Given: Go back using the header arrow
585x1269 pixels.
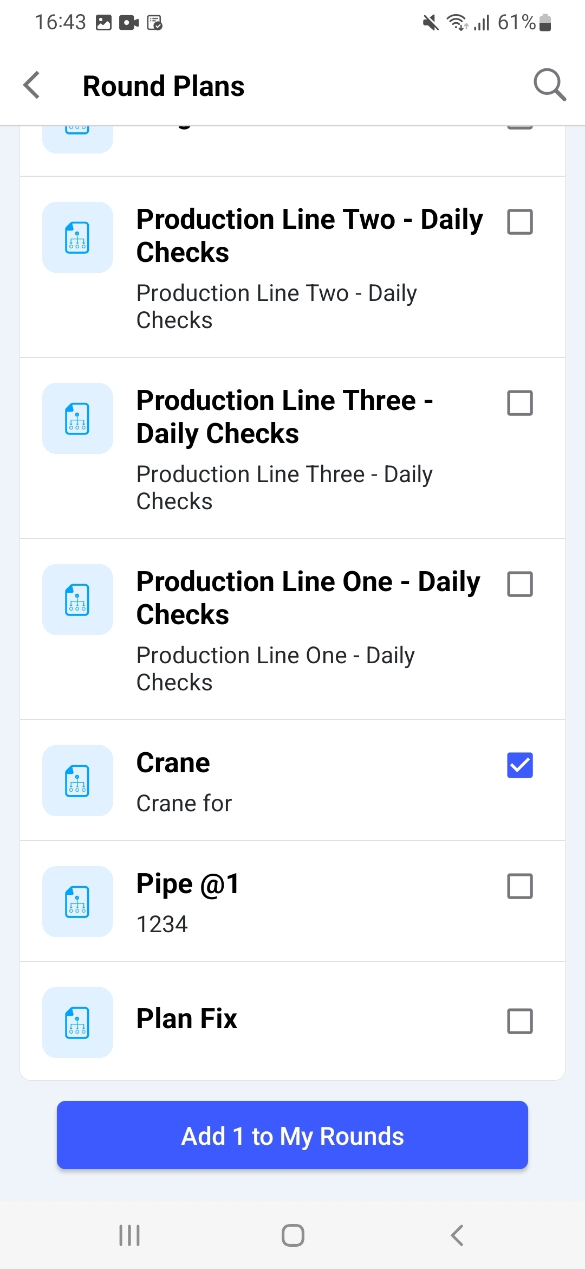Looking at the screenshot, I should [x=32, y=85].
